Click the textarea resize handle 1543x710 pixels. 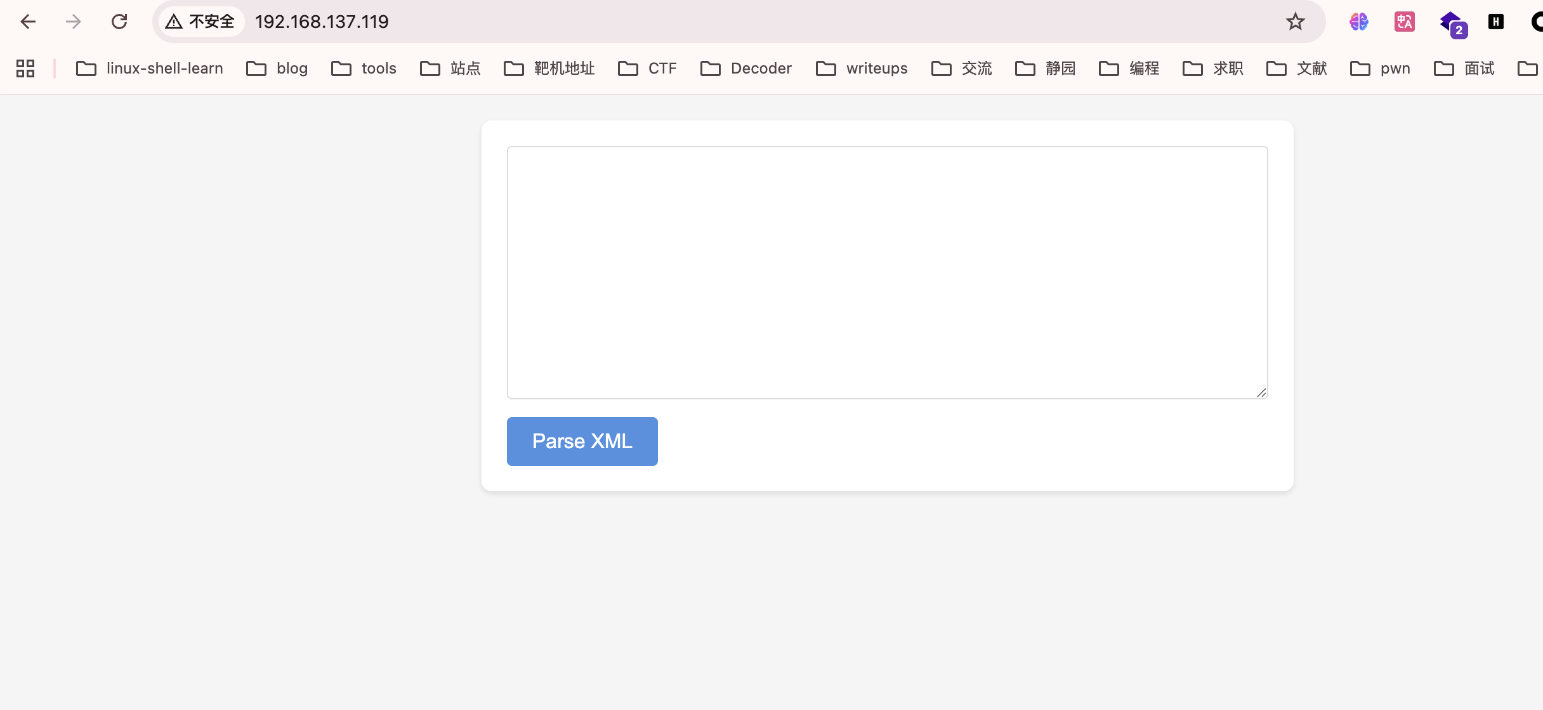point(1261,393)
